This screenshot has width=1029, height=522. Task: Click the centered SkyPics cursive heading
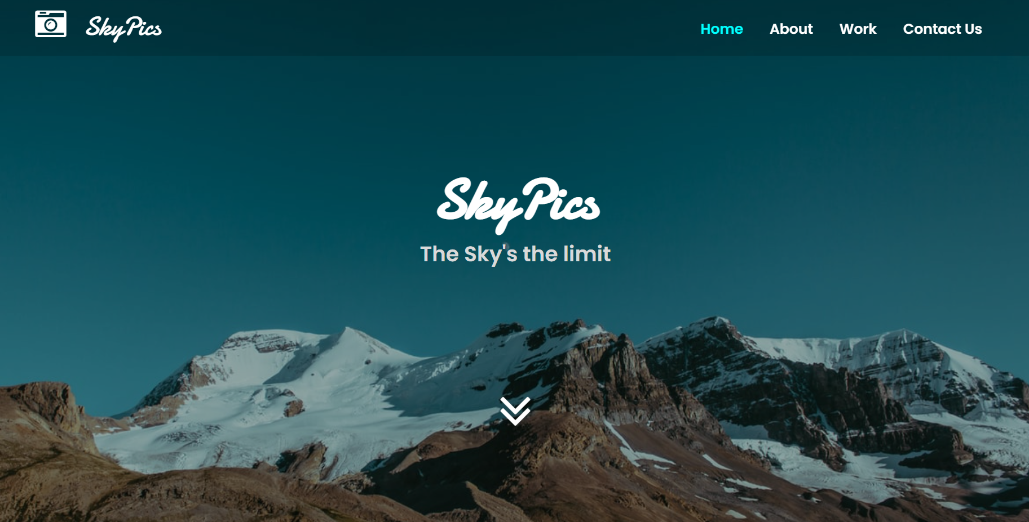coord(518,205)
